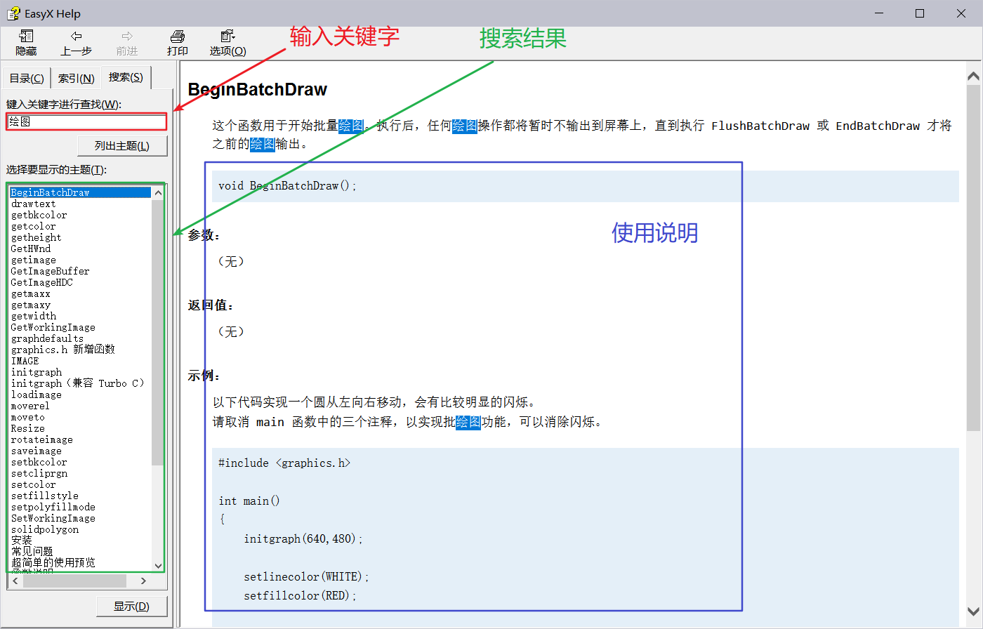Click topic list scroll-right arrow

tap(143, 581)
